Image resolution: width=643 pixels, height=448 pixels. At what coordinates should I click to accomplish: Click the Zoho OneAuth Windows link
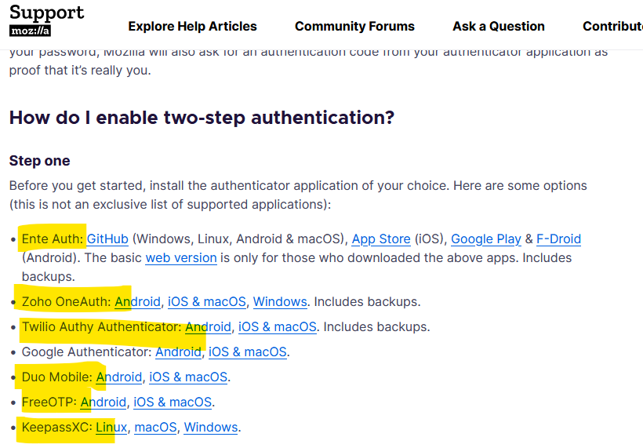[x=280, y=301]
